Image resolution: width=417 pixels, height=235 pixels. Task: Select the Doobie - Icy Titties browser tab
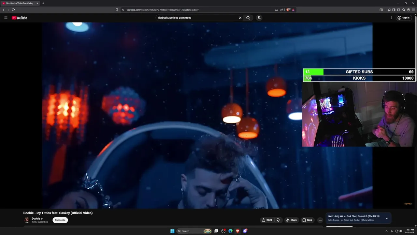(20, 3)
